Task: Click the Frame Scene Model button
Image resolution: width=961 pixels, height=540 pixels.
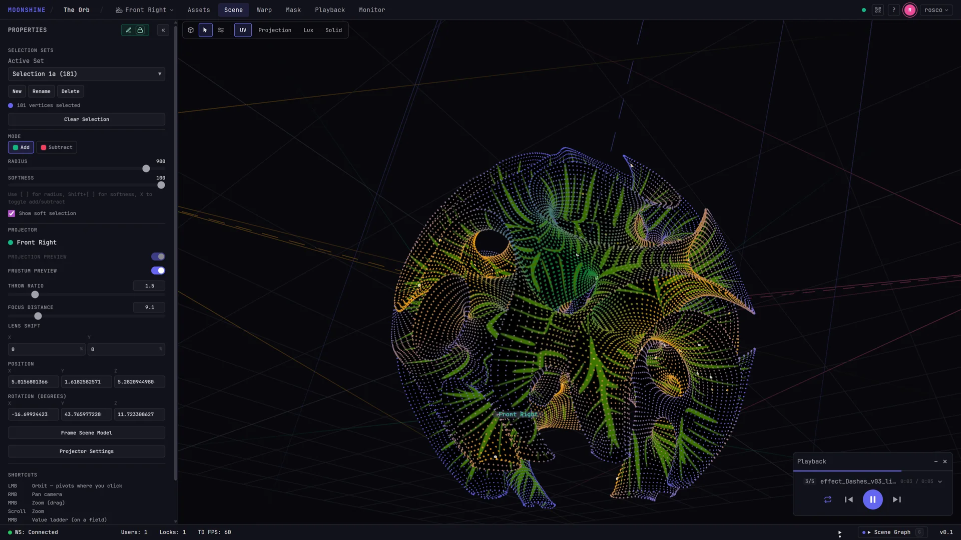Action: tap(87, 433)
